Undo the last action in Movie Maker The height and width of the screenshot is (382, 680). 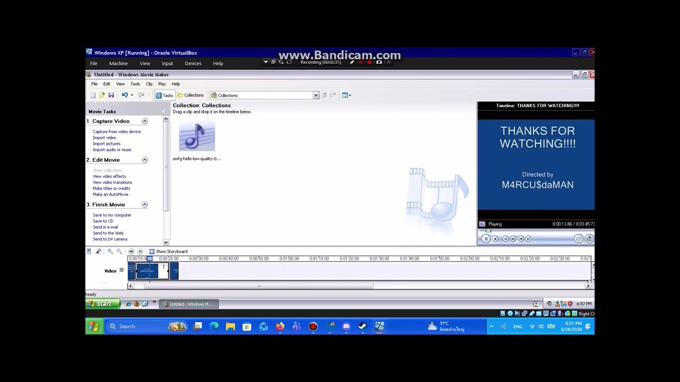(124, 95)
